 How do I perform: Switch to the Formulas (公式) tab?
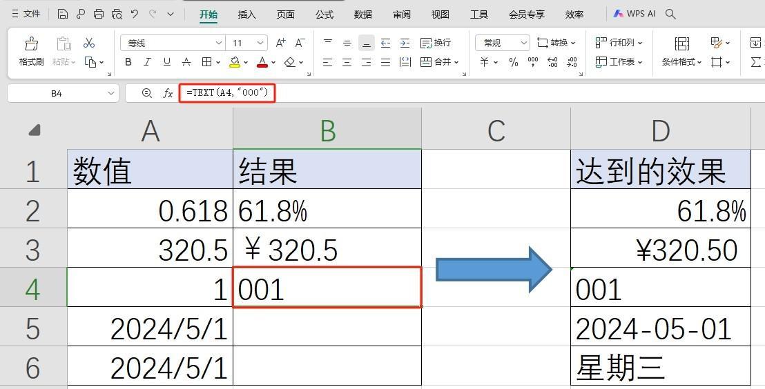(x=325, y=14)
